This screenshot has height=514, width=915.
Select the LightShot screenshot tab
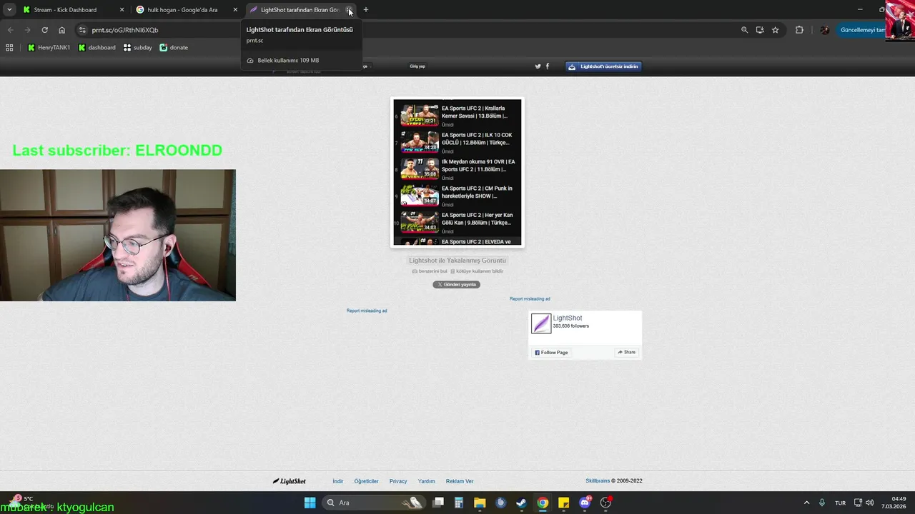(300, 10)
